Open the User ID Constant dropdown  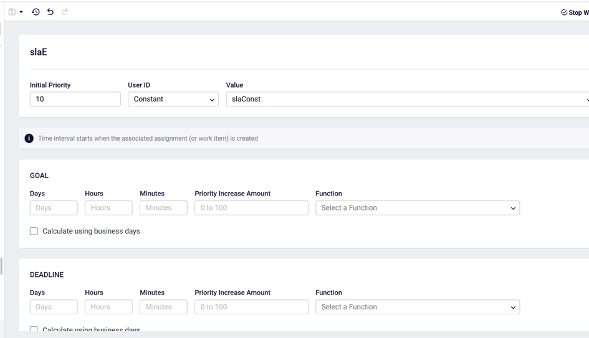[x=173, y=99]
